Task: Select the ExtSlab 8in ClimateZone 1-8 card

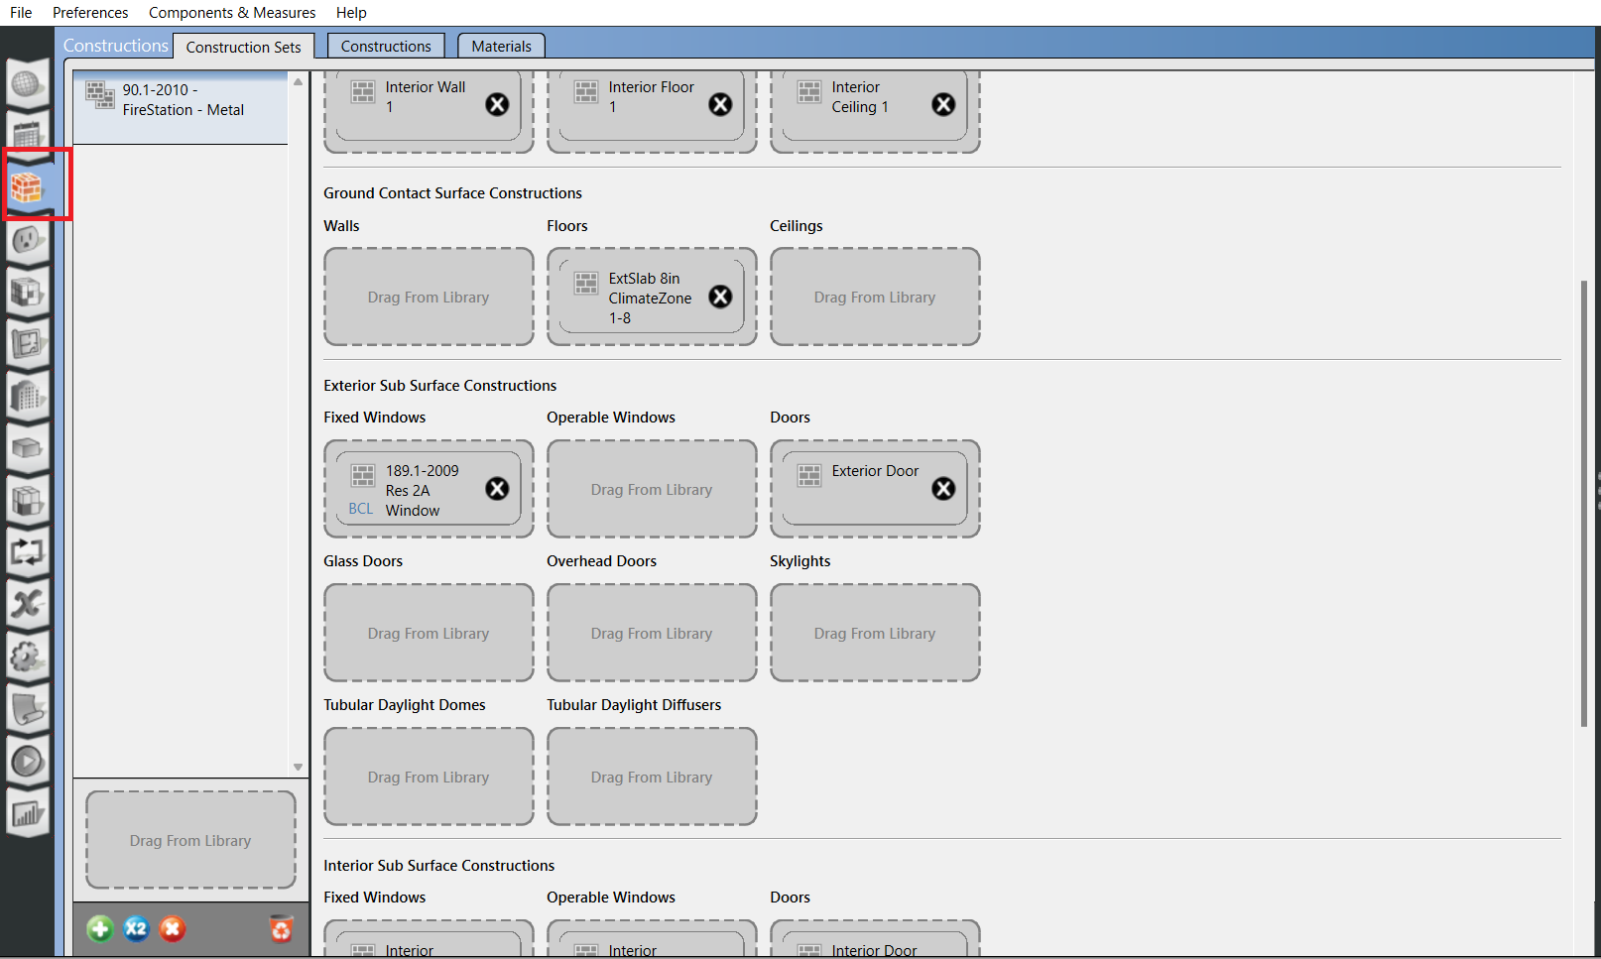Action: (652, 297)
